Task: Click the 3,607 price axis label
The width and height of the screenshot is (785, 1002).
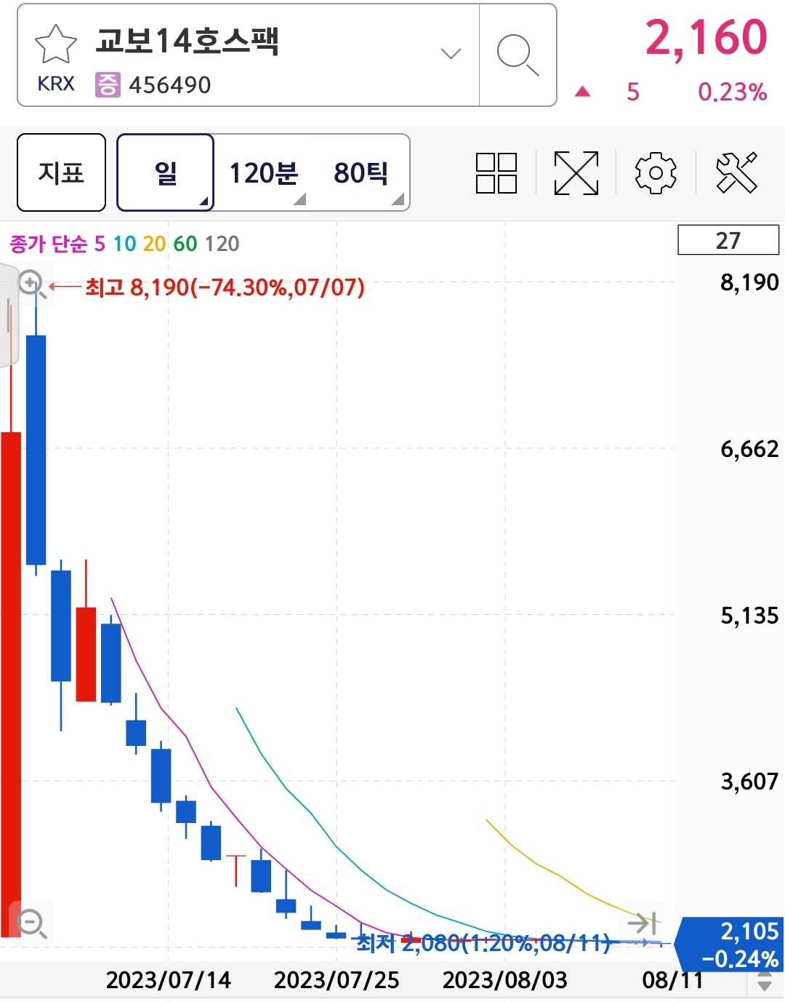Action: [x=749, y=782]
